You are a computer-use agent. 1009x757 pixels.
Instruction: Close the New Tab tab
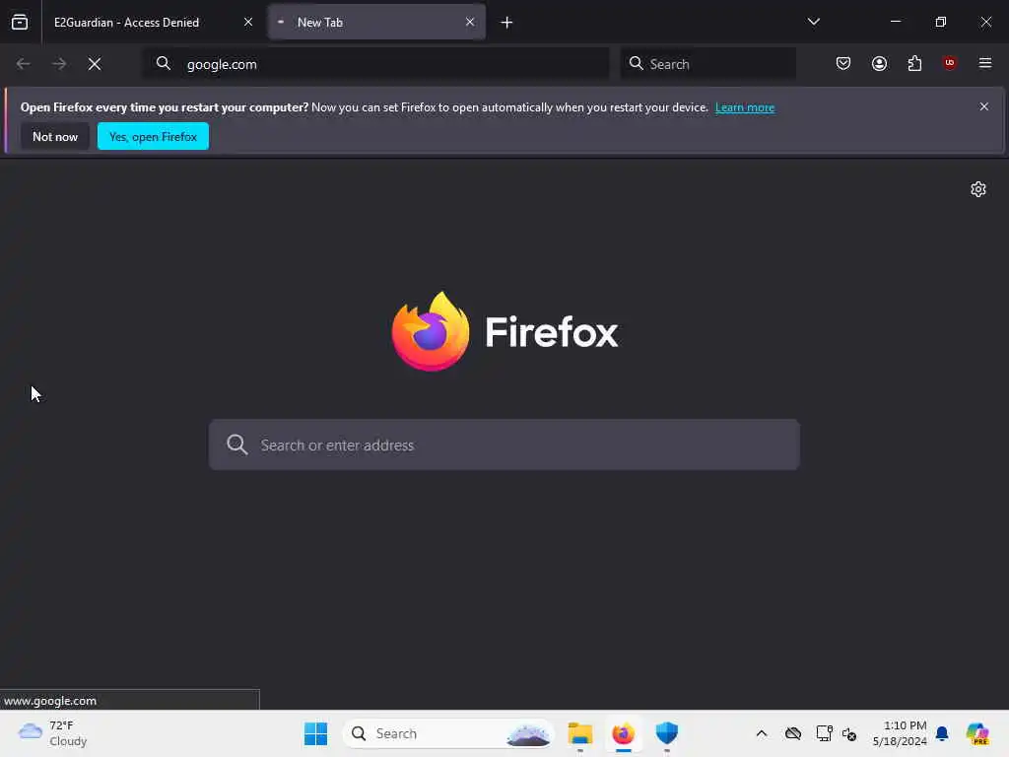point(470,22)
